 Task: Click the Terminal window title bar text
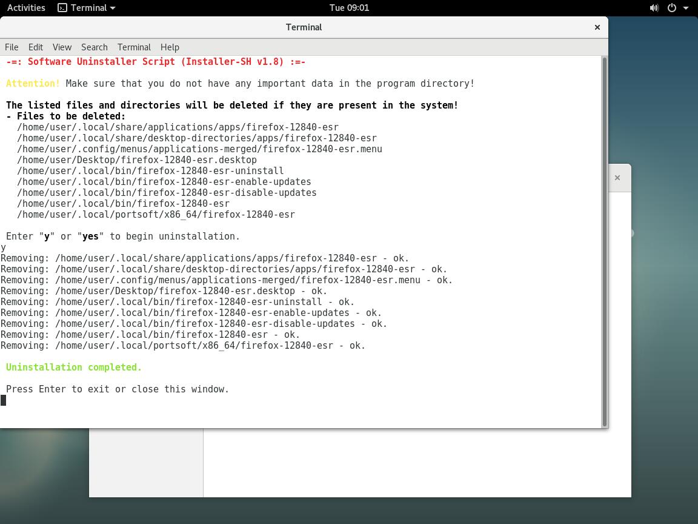tap(304, 27)
